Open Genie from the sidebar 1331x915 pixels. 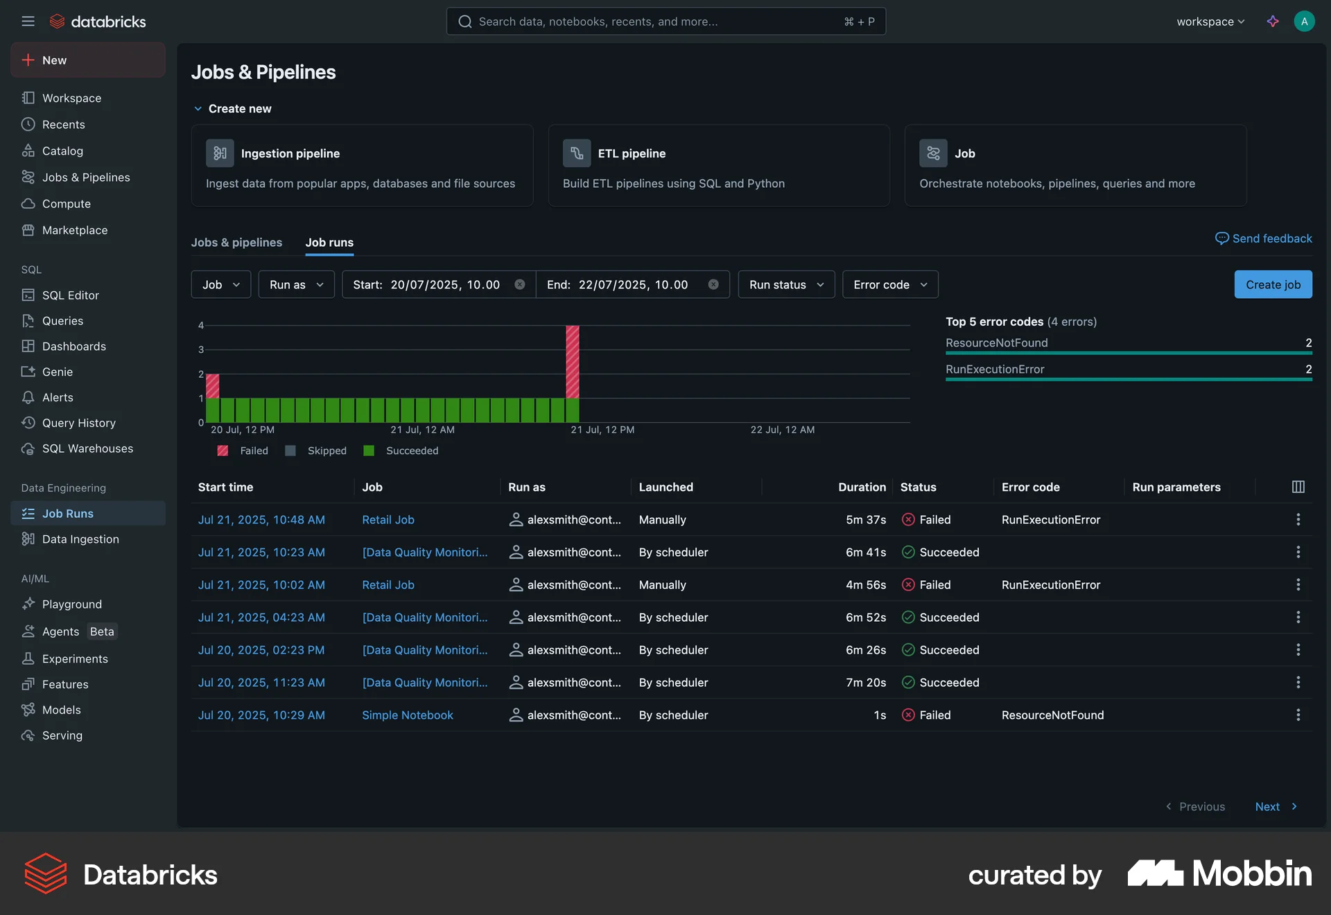click(x=57, y=372)
